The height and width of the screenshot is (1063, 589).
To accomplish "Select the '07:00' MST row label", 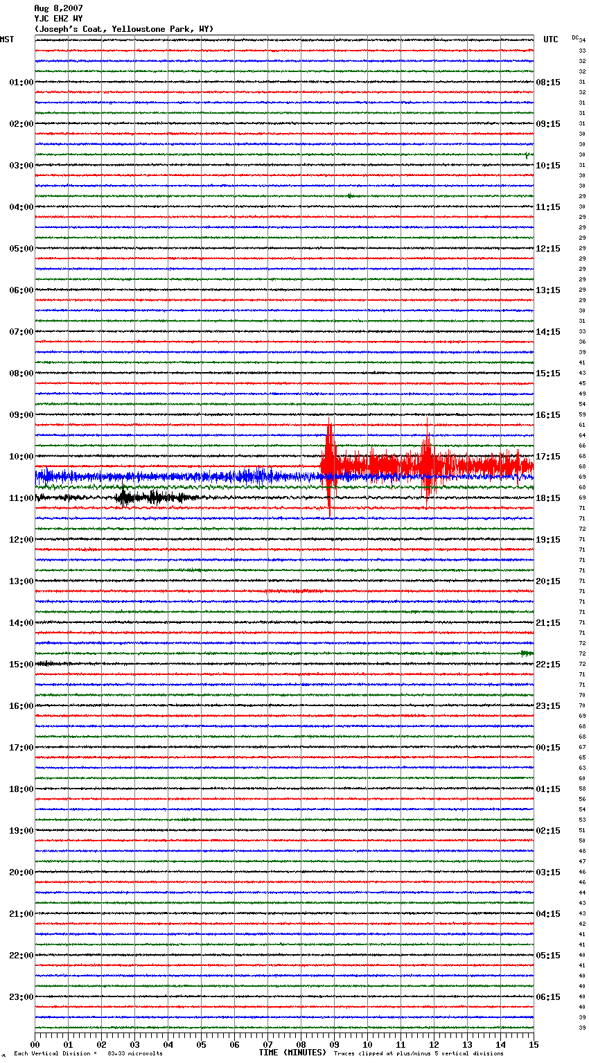I will tap(21, 332).
